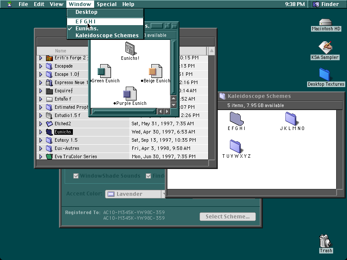Click the Eunichs. folder icon in list
The height and width of the screenshot is (260, 347).
point(49,132)
